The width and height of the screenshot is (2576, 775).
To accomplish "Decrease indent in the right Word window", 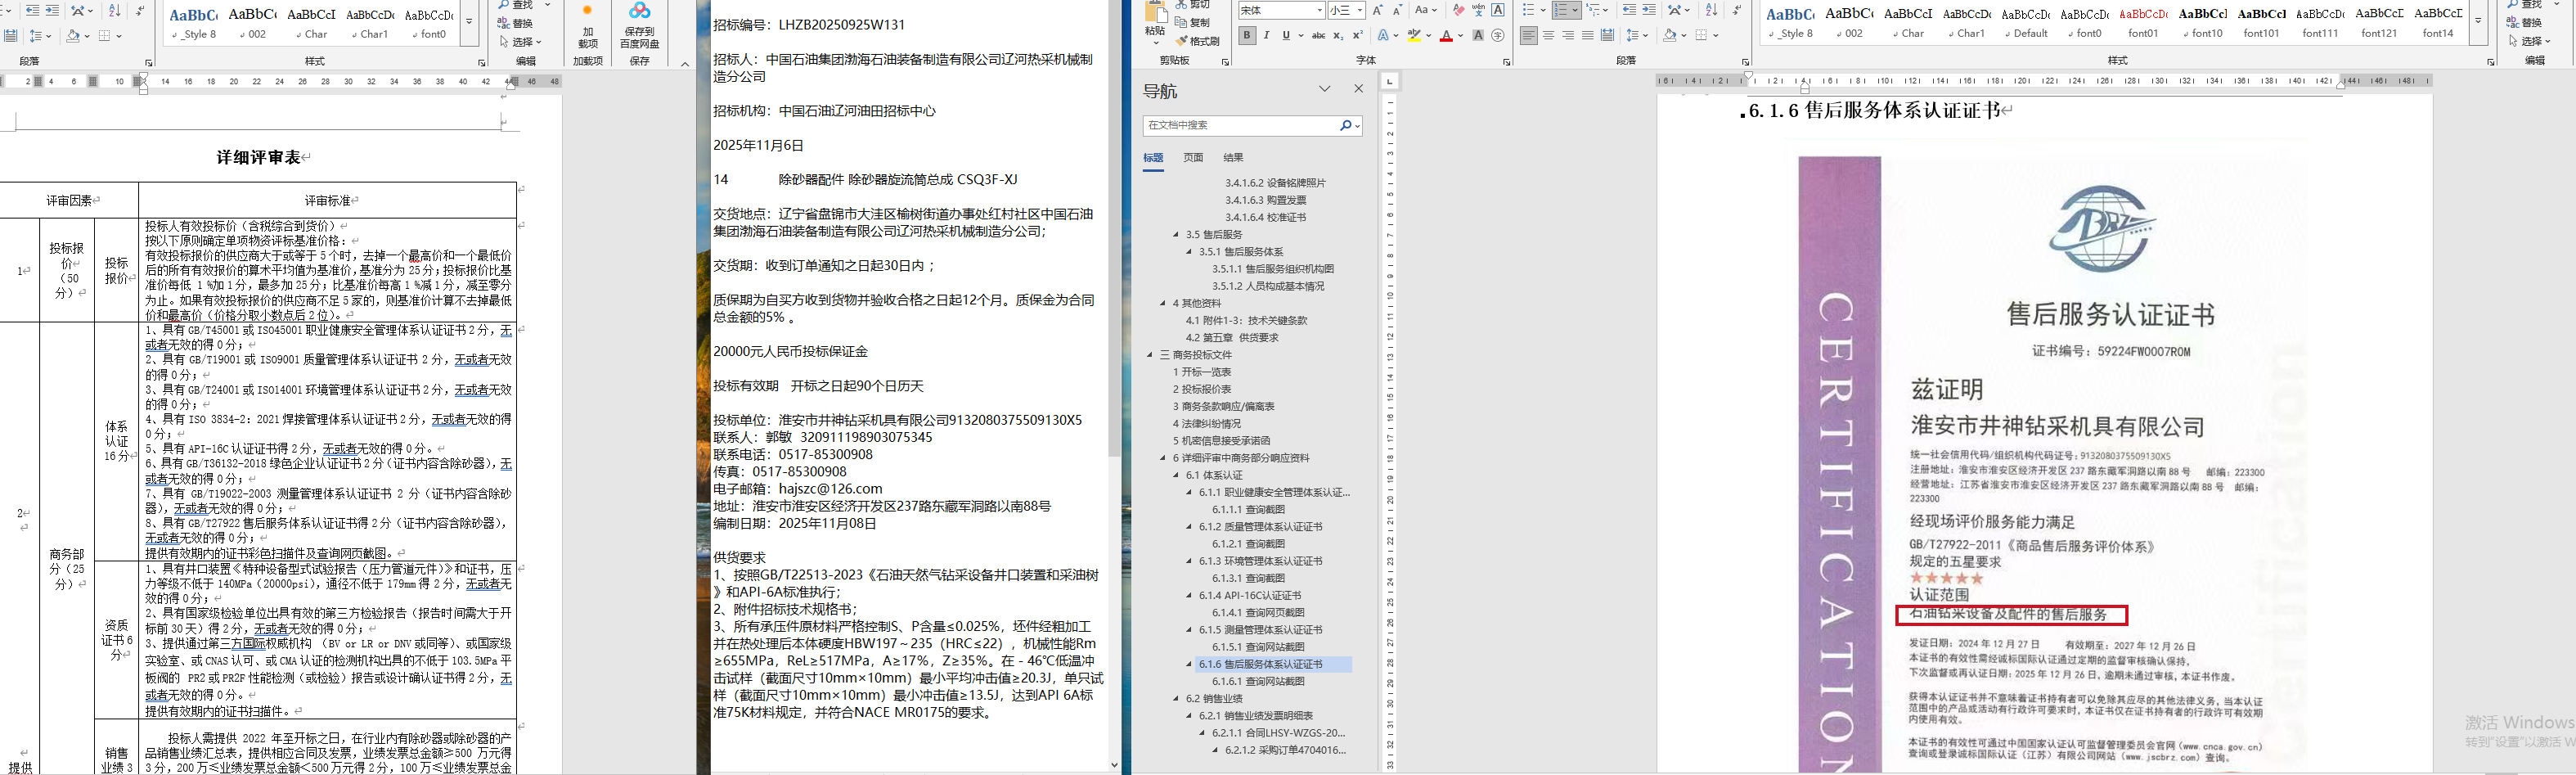I will click(x=1629, y=10).
